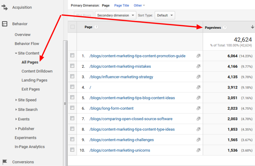This screenshot has width=255, height=166.
Task: Check row 5 blog-content-ideas checkbox
Action: click(72, 97)
